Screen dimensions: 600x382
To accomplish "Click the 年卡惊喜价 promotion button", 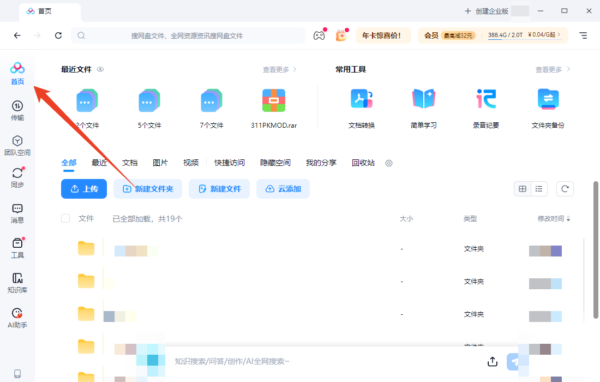I will click(383, 34).
